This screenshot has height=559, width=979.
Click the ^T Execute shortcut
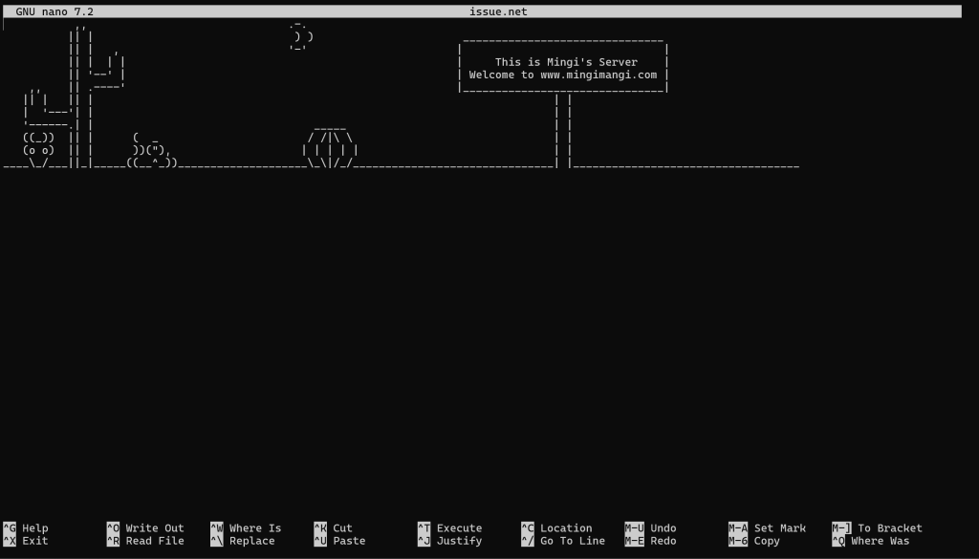click(x=449, y=528)
